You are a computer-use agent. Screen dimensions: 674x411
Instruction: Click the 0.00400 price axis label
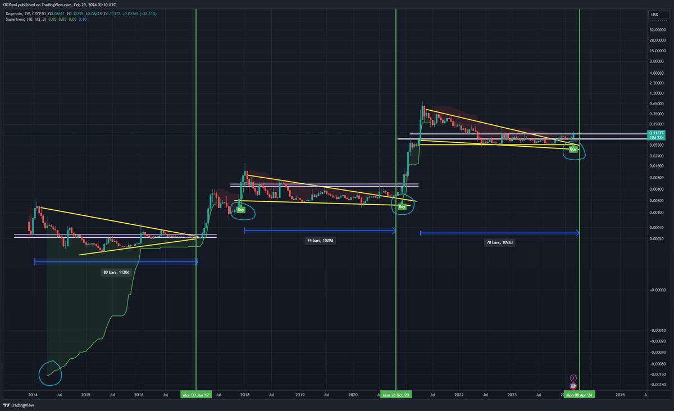pyautogui.click(x=657, y=189)
